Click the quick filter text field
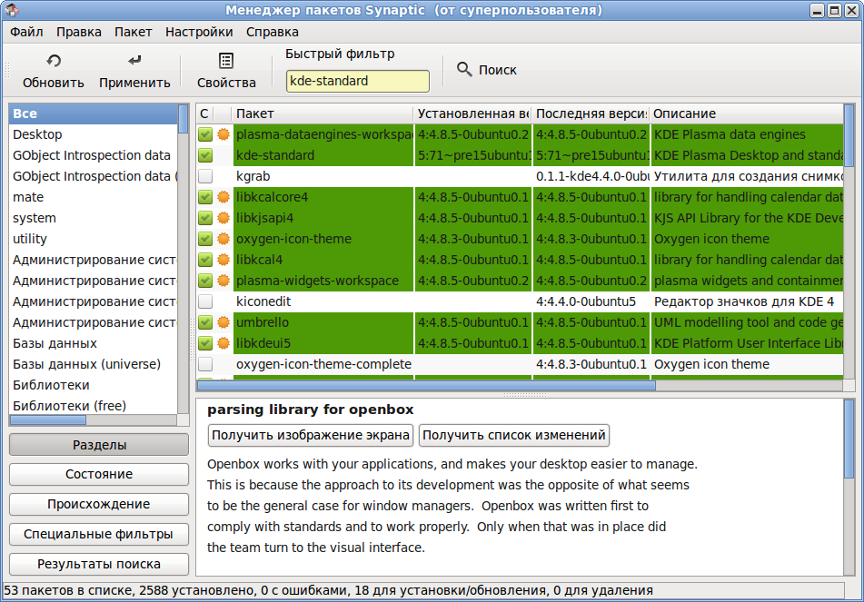The width and height of the screenshot is (864, 602). pos(358,81)
